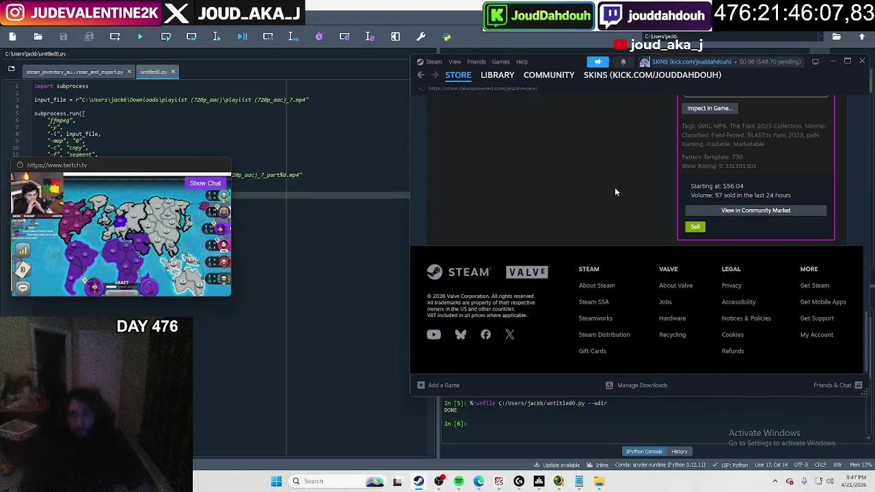
Task: Profile the current cell icon
Action: [345, 36]
